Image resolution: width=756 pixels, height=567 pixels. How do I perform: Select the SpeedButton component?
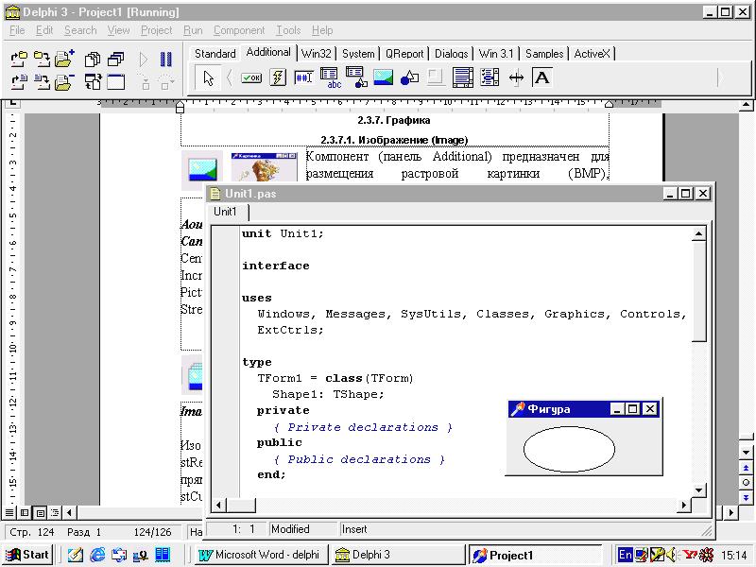tap(278, 77)
